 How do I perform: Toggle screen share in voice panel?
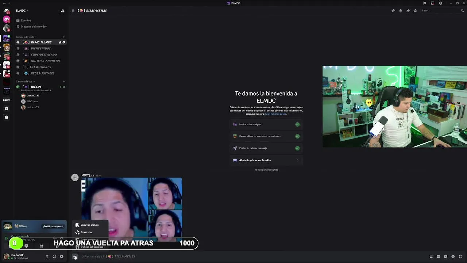26,246
